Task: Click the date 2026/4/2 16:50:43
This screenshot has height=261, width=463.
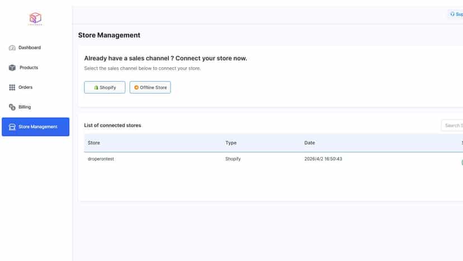Action: click(323, 159)
